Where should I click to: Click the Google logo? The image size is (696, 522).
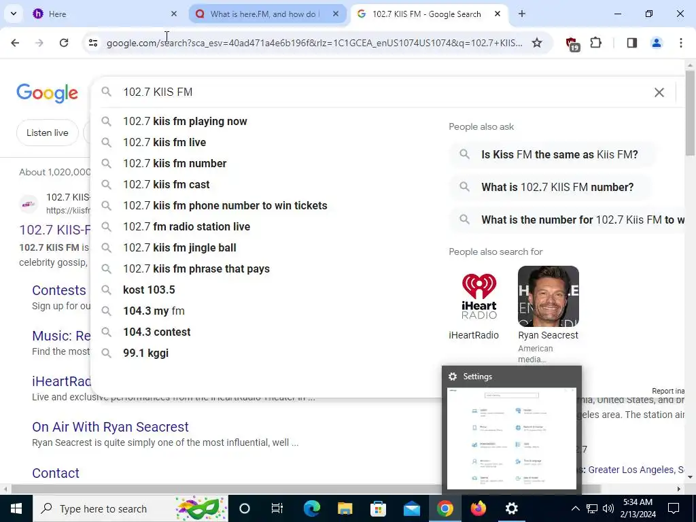coord(47,92)
